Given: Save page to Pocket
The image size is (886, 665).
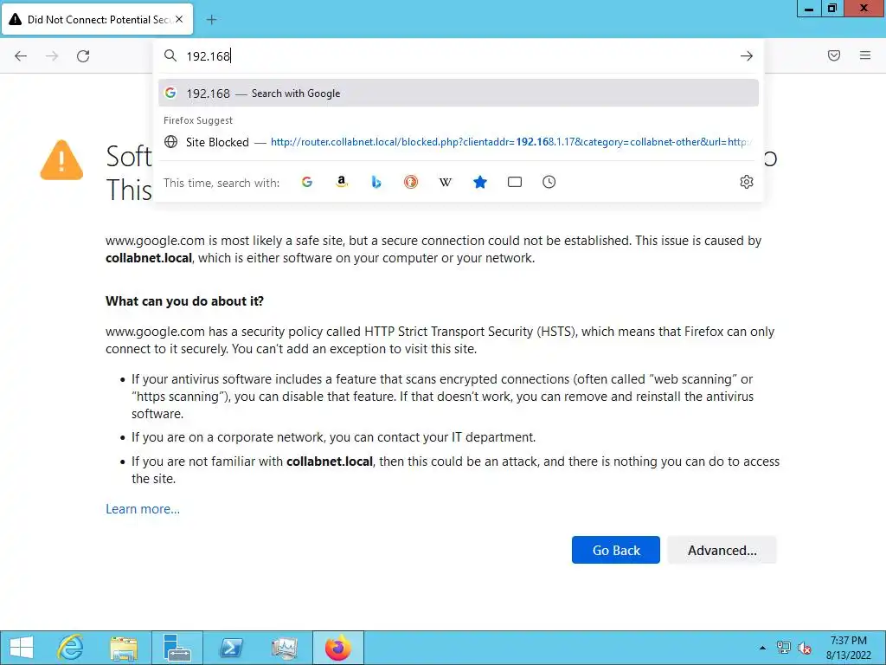Looking at the screenshot, I should (x=834, y=55).
